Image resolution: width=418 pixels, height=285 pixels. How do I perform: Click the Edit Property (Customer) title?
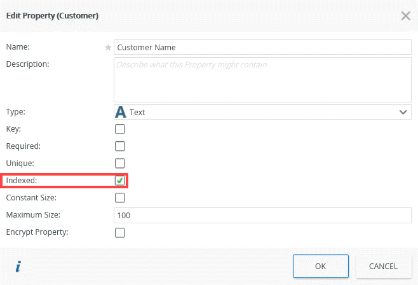[x=52, y=15]
